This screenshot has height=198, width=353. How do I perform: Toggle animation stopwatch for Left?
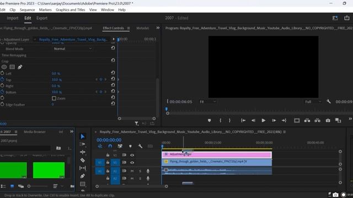coord(2,73)
